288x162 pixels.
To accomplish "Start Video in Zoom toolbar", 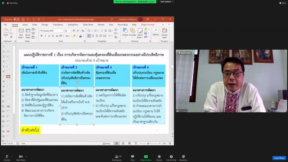I will (21, 158).
